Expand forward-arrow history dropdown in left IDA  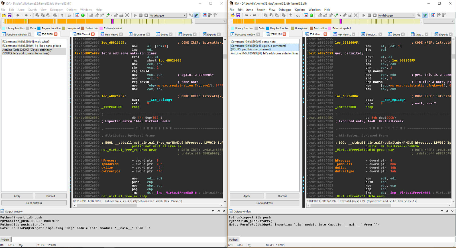[30, 15]
